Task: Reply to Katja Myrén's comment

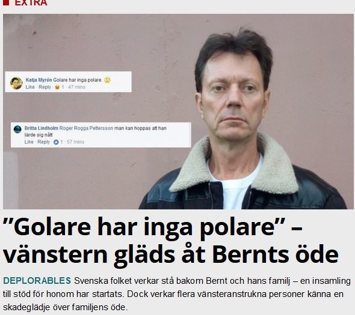Action: (x=45, y=87)
